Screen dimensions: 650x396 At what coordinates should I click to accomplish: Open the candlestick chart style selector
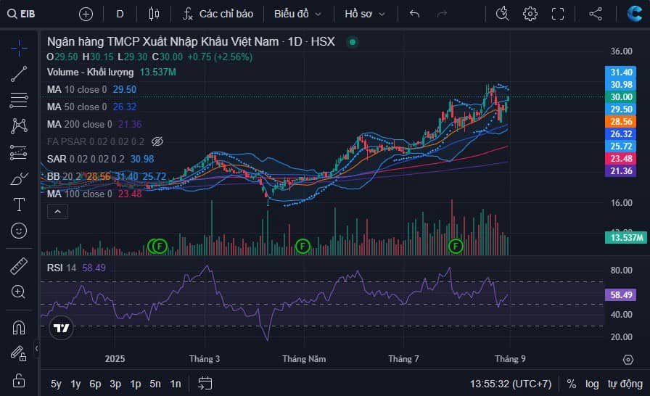click(154, 14)
